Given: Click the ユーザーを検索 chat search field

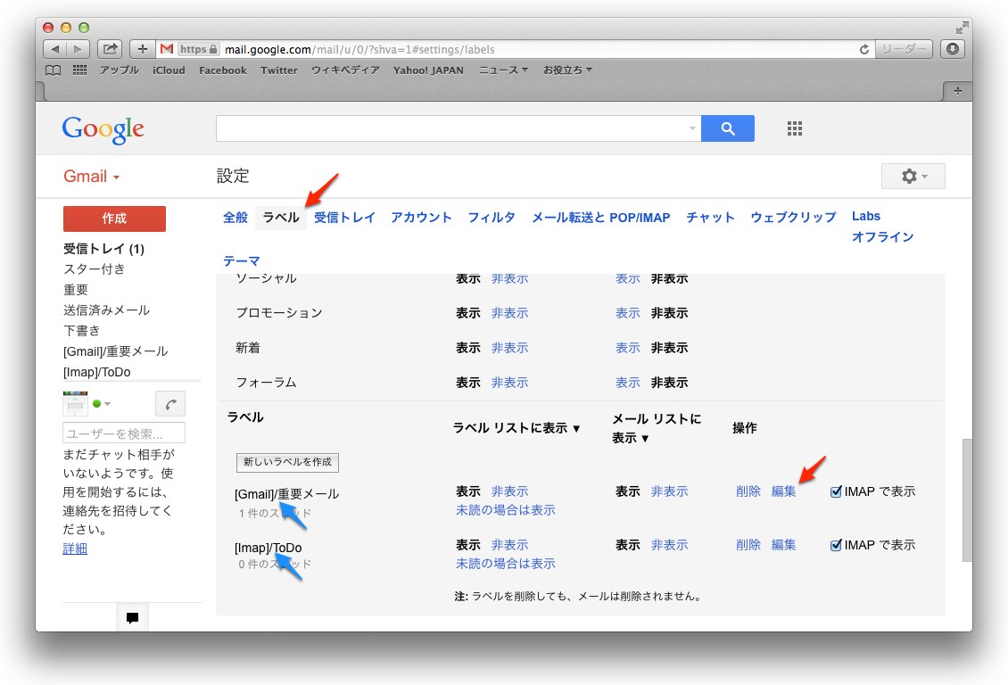Looking at the screenshot, I should [x=124, y=433].
